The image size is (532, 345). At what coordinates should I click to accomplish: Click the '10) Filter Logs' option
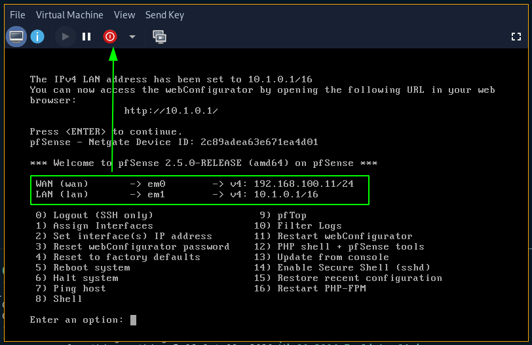click(x=298, y=226)
